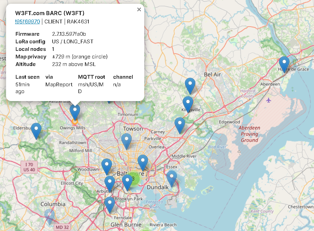Close the W3FT.com BARC popup
The image size is (314, 231).
coord(139,10)
